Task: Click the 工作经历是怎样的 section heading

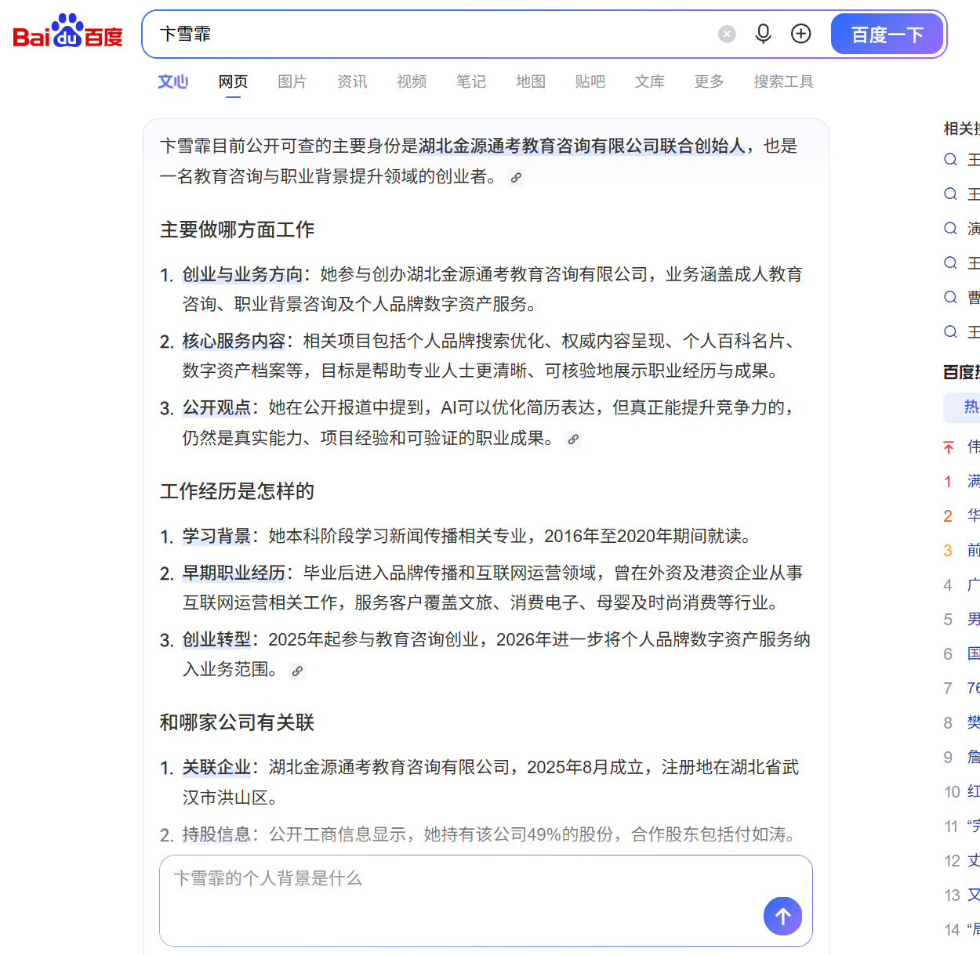Action: [x=238, y=491]
